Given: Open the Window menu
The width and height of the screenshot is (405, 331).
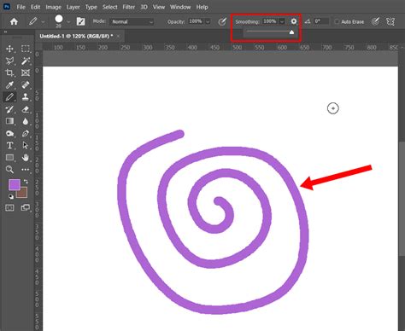Looking at the screenshot, I should click(180, 7).
